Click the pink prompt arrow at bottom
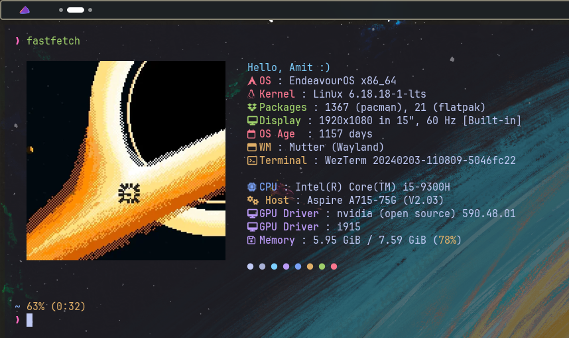The width and height of the screenshot is (569, 338). 17,320
